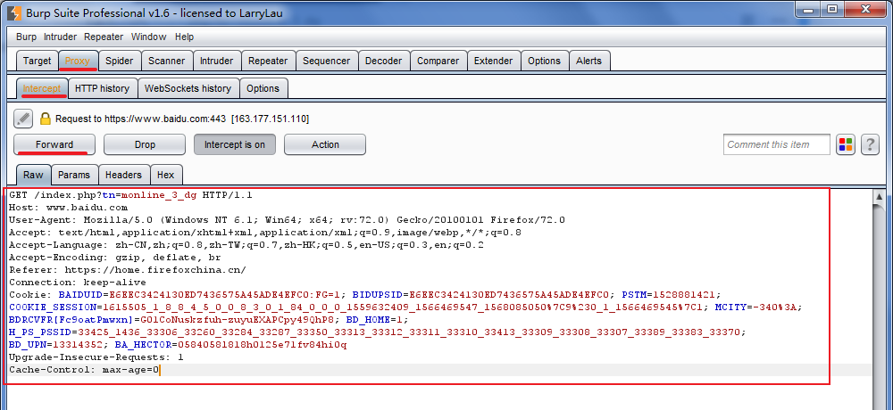The image size is (893, 410).
Task: Click the scrollbar up arrow in request editor
Action: (x=878, y=197)
